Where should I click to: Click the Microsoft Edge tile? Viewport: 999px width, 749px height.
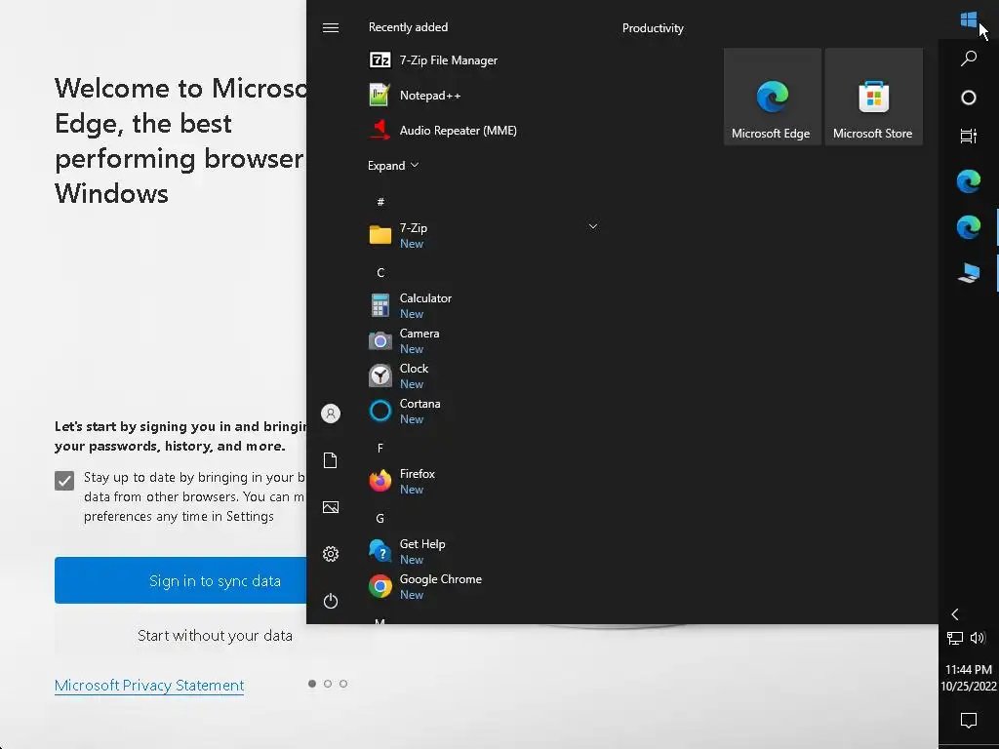(x=773, y=97)
